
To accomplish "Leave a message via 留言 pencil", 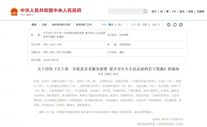I will [156, 25].
